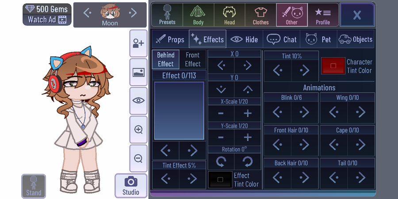
Task: Toggle the eye visibility button beside the character
Action: tap(138, 101)
